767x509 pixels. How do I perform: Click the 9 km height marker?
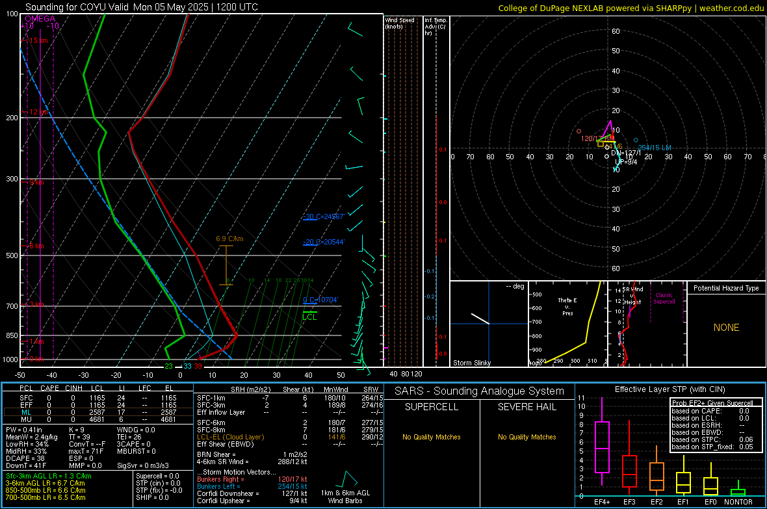[x=36, y=182]
